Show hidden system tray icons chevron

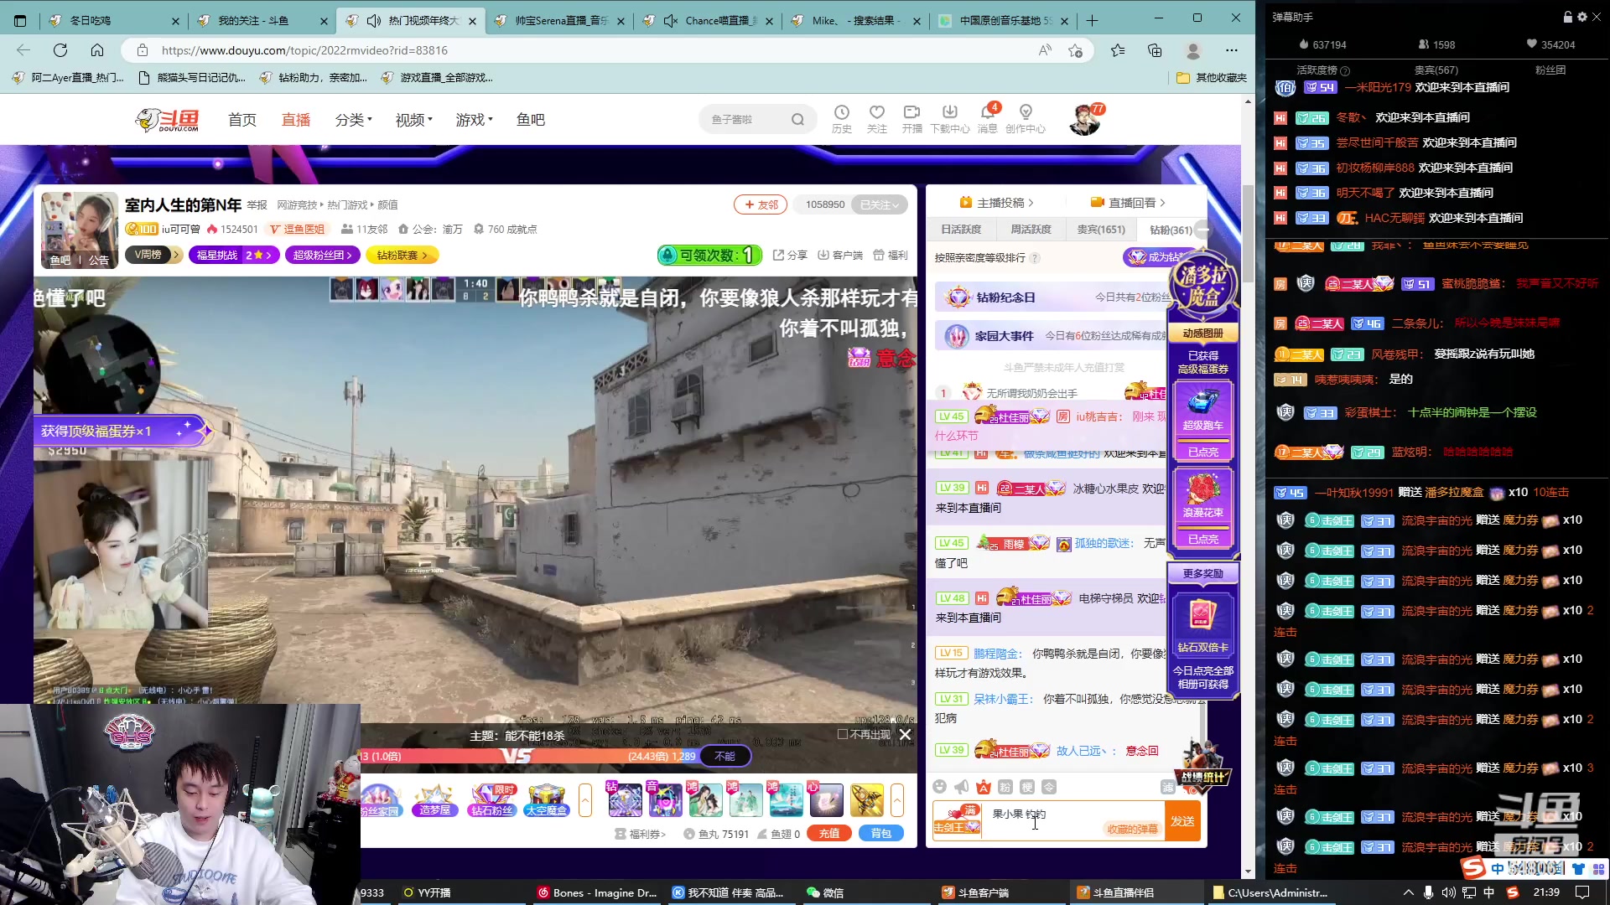pos(1408,892)
